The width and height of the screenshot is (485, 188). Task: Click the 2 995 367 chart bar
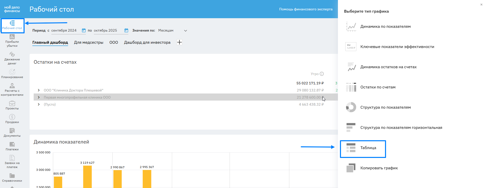point(147,179)
